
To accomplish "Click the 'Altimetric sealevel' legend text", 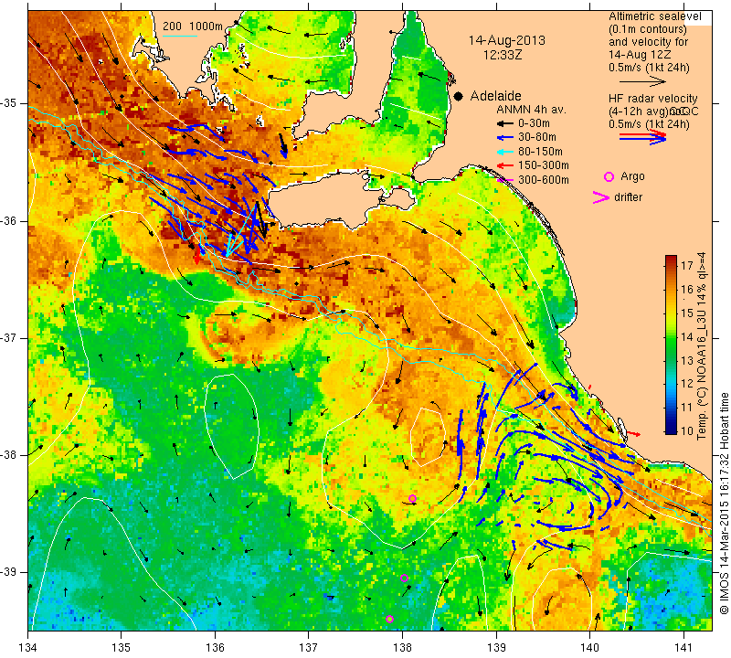I will 655,16.
